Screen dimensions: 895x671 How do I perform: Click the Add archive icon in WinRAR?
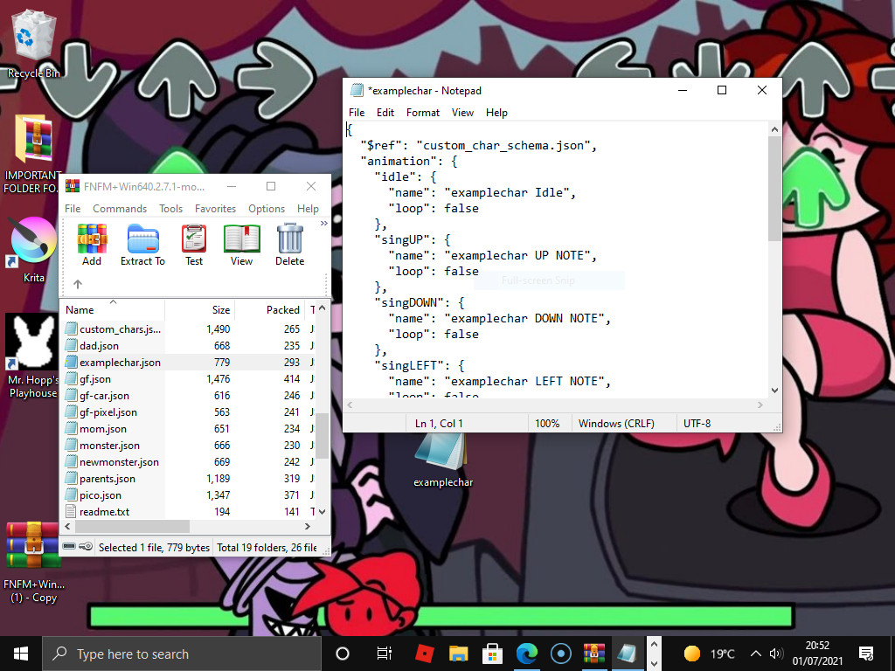(x=92, y=244)
